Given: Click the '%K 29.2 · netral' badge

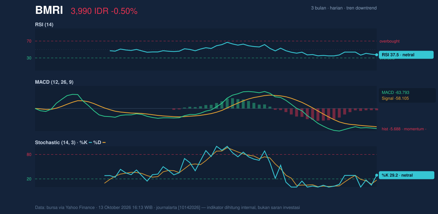Looking at the screenshot, I should point(406,175).
